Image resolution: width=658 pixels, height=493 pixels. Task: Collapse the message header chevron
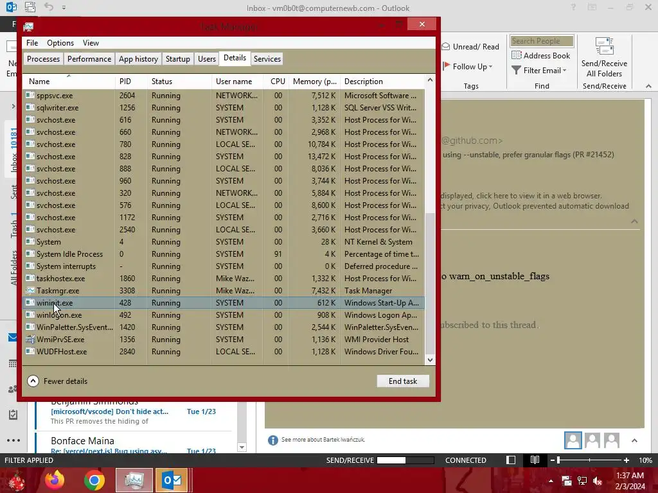(x=634, y=221)
